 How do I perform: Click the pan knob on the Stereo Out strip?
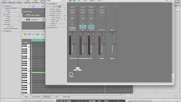pyautogui.click(x=103, y=38)
